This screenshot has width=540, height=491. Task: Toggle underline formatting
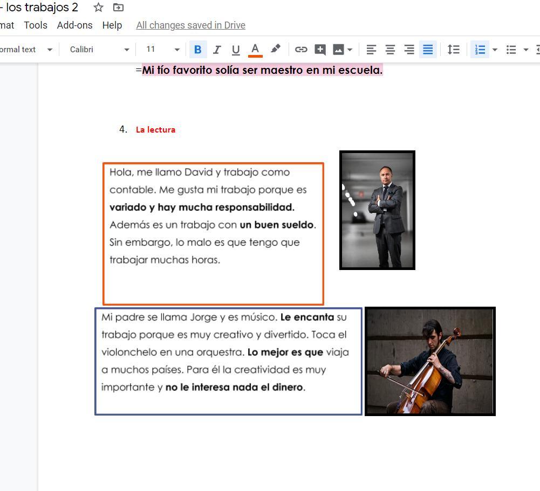(236, 50)
